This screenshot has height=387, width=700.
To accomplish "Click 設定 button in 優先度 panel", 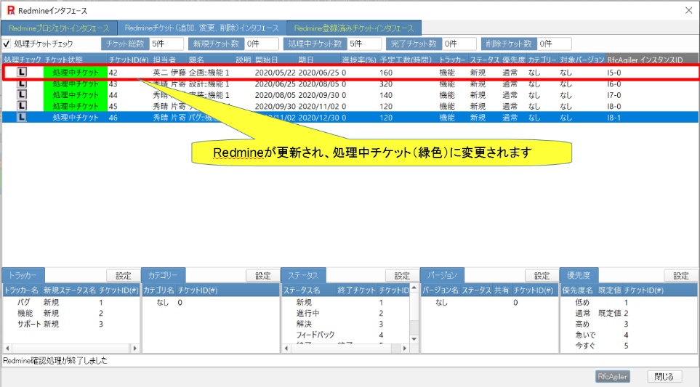I will (x=681, y=275).
